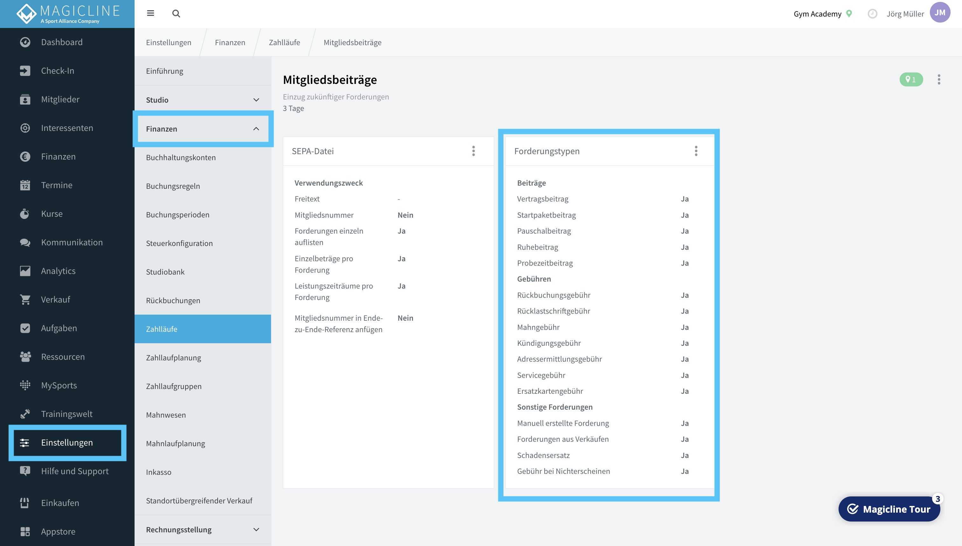Screen dimensions: 962x546
Task: Open Rückbuchungen settings
Action: coord(203,300)
